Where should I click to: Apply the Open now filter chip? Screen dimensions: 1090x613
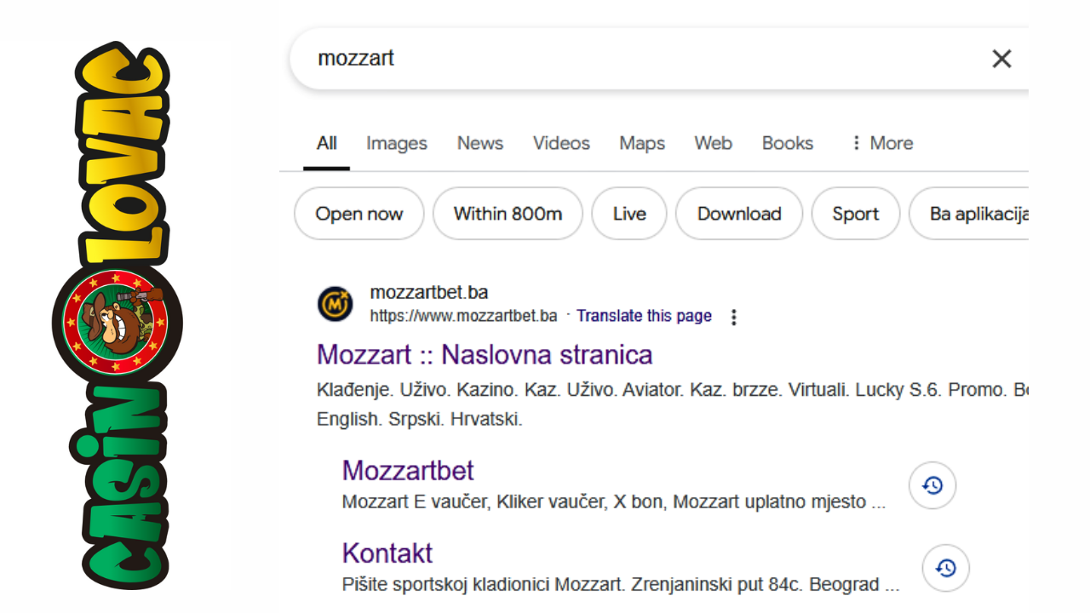point(359,214)
